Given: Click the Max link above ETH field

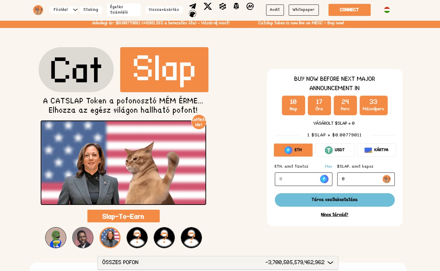Looking at the screenshot, I should tap(328, 166).
